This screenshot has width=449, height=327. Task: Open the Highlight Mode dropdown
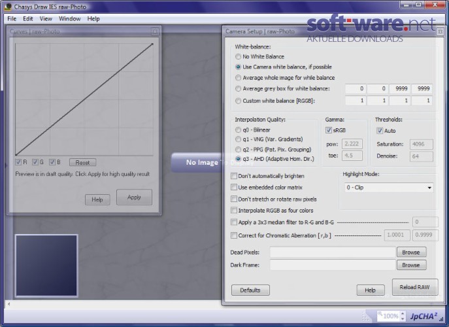coord(389,188)
